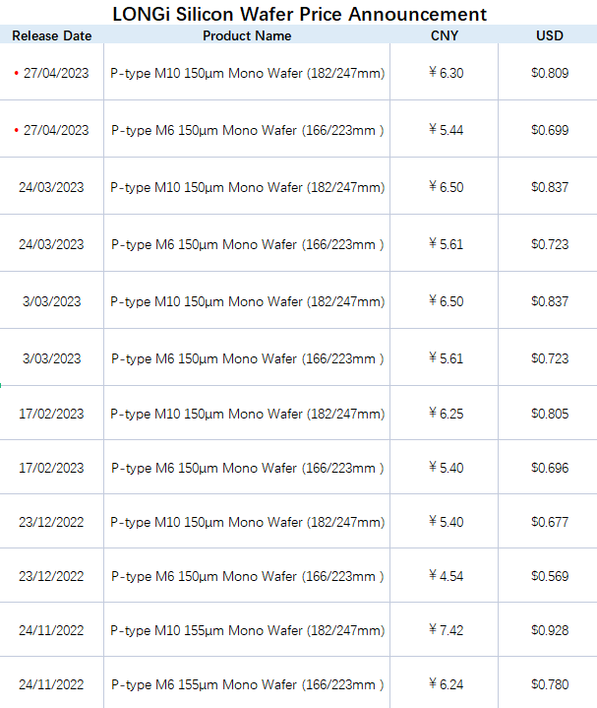Select the 23/12/2022 M10 wafer product name
The width and height of the screenshot is (597, 708).
click(x=248, y=522)
